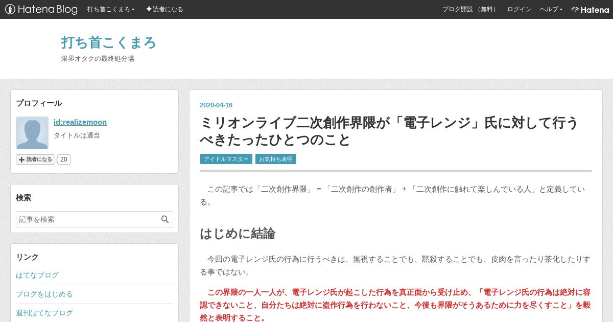Click subscriber count badge 20
This screenshot has width=613, height=322.
64,159
